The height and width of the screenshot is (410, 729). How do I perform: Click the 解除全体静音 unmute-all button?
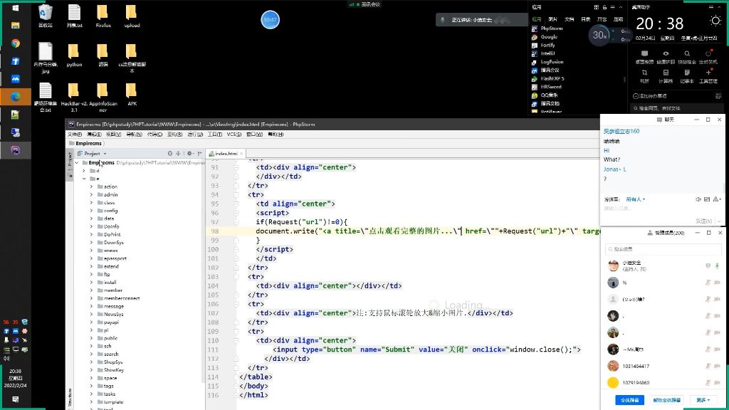(666, 400)
